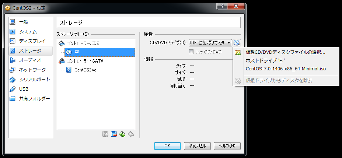Image resolution: width=342 pixels, height=158 pixels.
Task: Click the CD/DVDドライブ(D): label
Action: pyautogui.click(x=168, y=43)
